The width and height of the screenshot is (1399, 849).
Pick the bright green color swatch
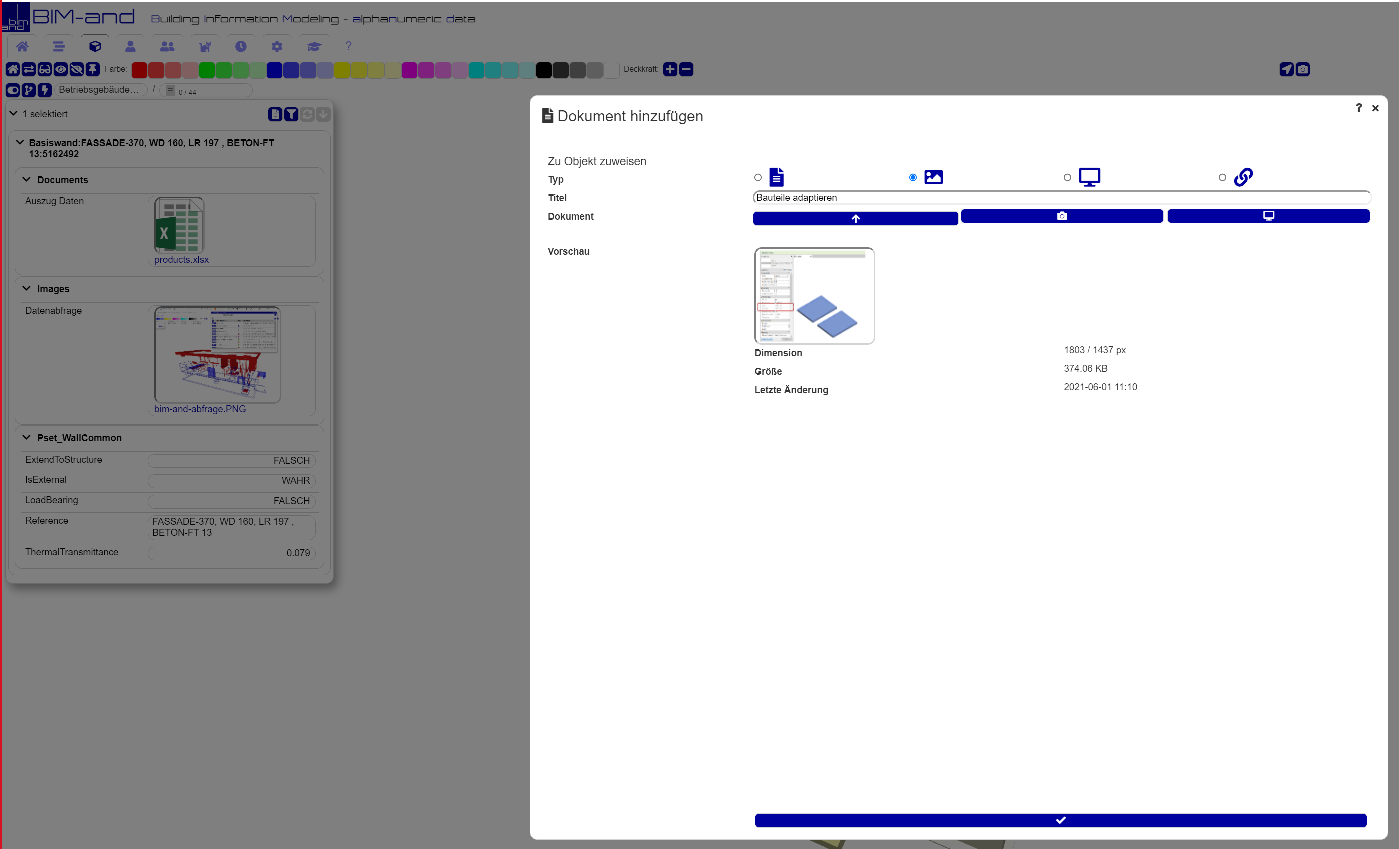point(207,70)
